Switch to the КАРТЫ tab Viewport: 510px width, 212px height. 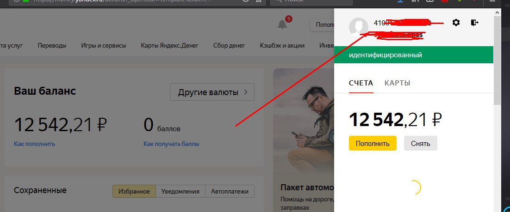[x=397, y=83]
